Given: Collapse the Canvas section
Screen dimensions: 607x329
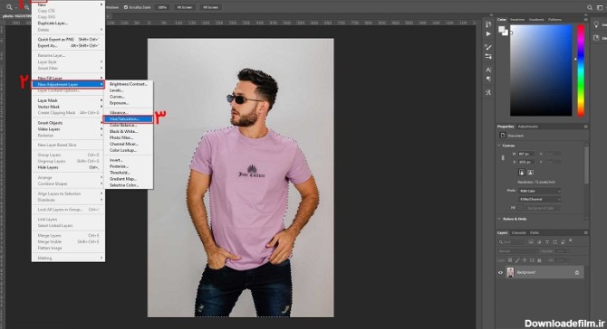Looking at the screenshot, I should 499,146.
